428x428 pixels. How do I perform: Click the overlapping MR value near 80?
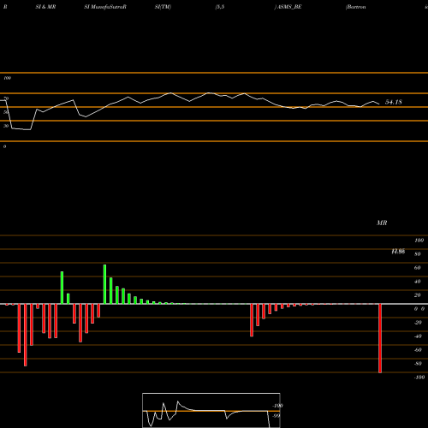[x=398, y=252]
